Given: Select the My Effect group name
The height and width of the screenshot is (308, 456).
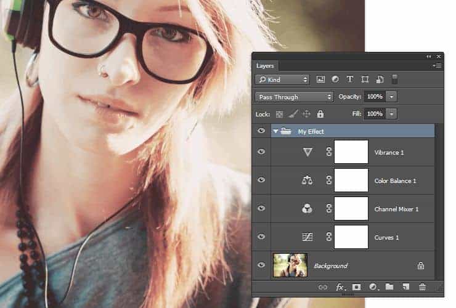Looking at the screenshot, I should 311,131.
